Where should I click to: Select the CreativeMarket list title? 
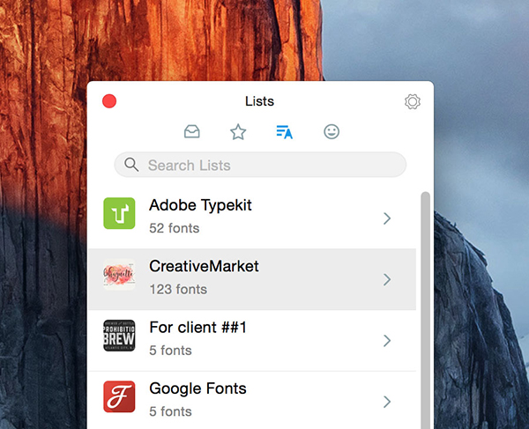coord(204,266)
